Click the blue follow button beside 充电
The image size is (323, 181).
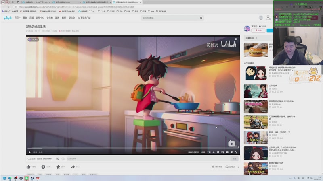270,31
